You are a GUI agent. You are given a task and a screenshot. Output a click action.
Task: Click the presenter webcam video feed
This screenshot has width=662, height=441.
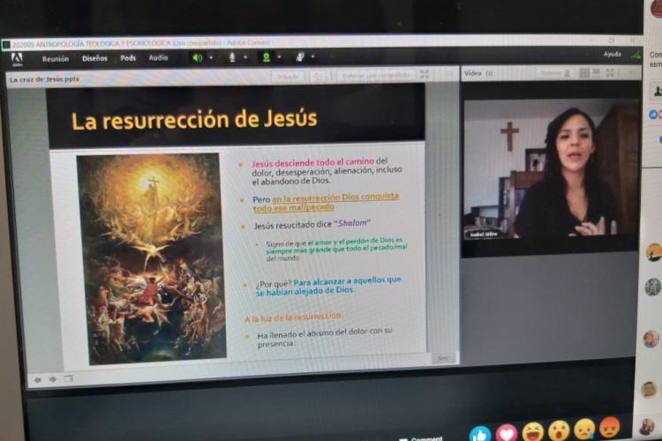[x=551, y=169]
